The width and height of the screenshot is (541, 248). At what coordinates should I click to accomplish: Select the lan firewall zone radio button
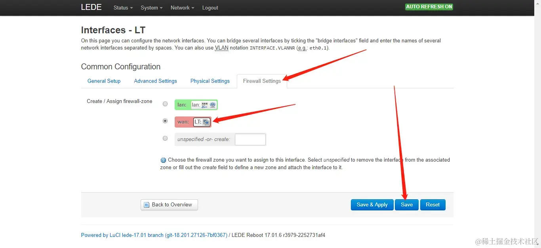point(165,104)
